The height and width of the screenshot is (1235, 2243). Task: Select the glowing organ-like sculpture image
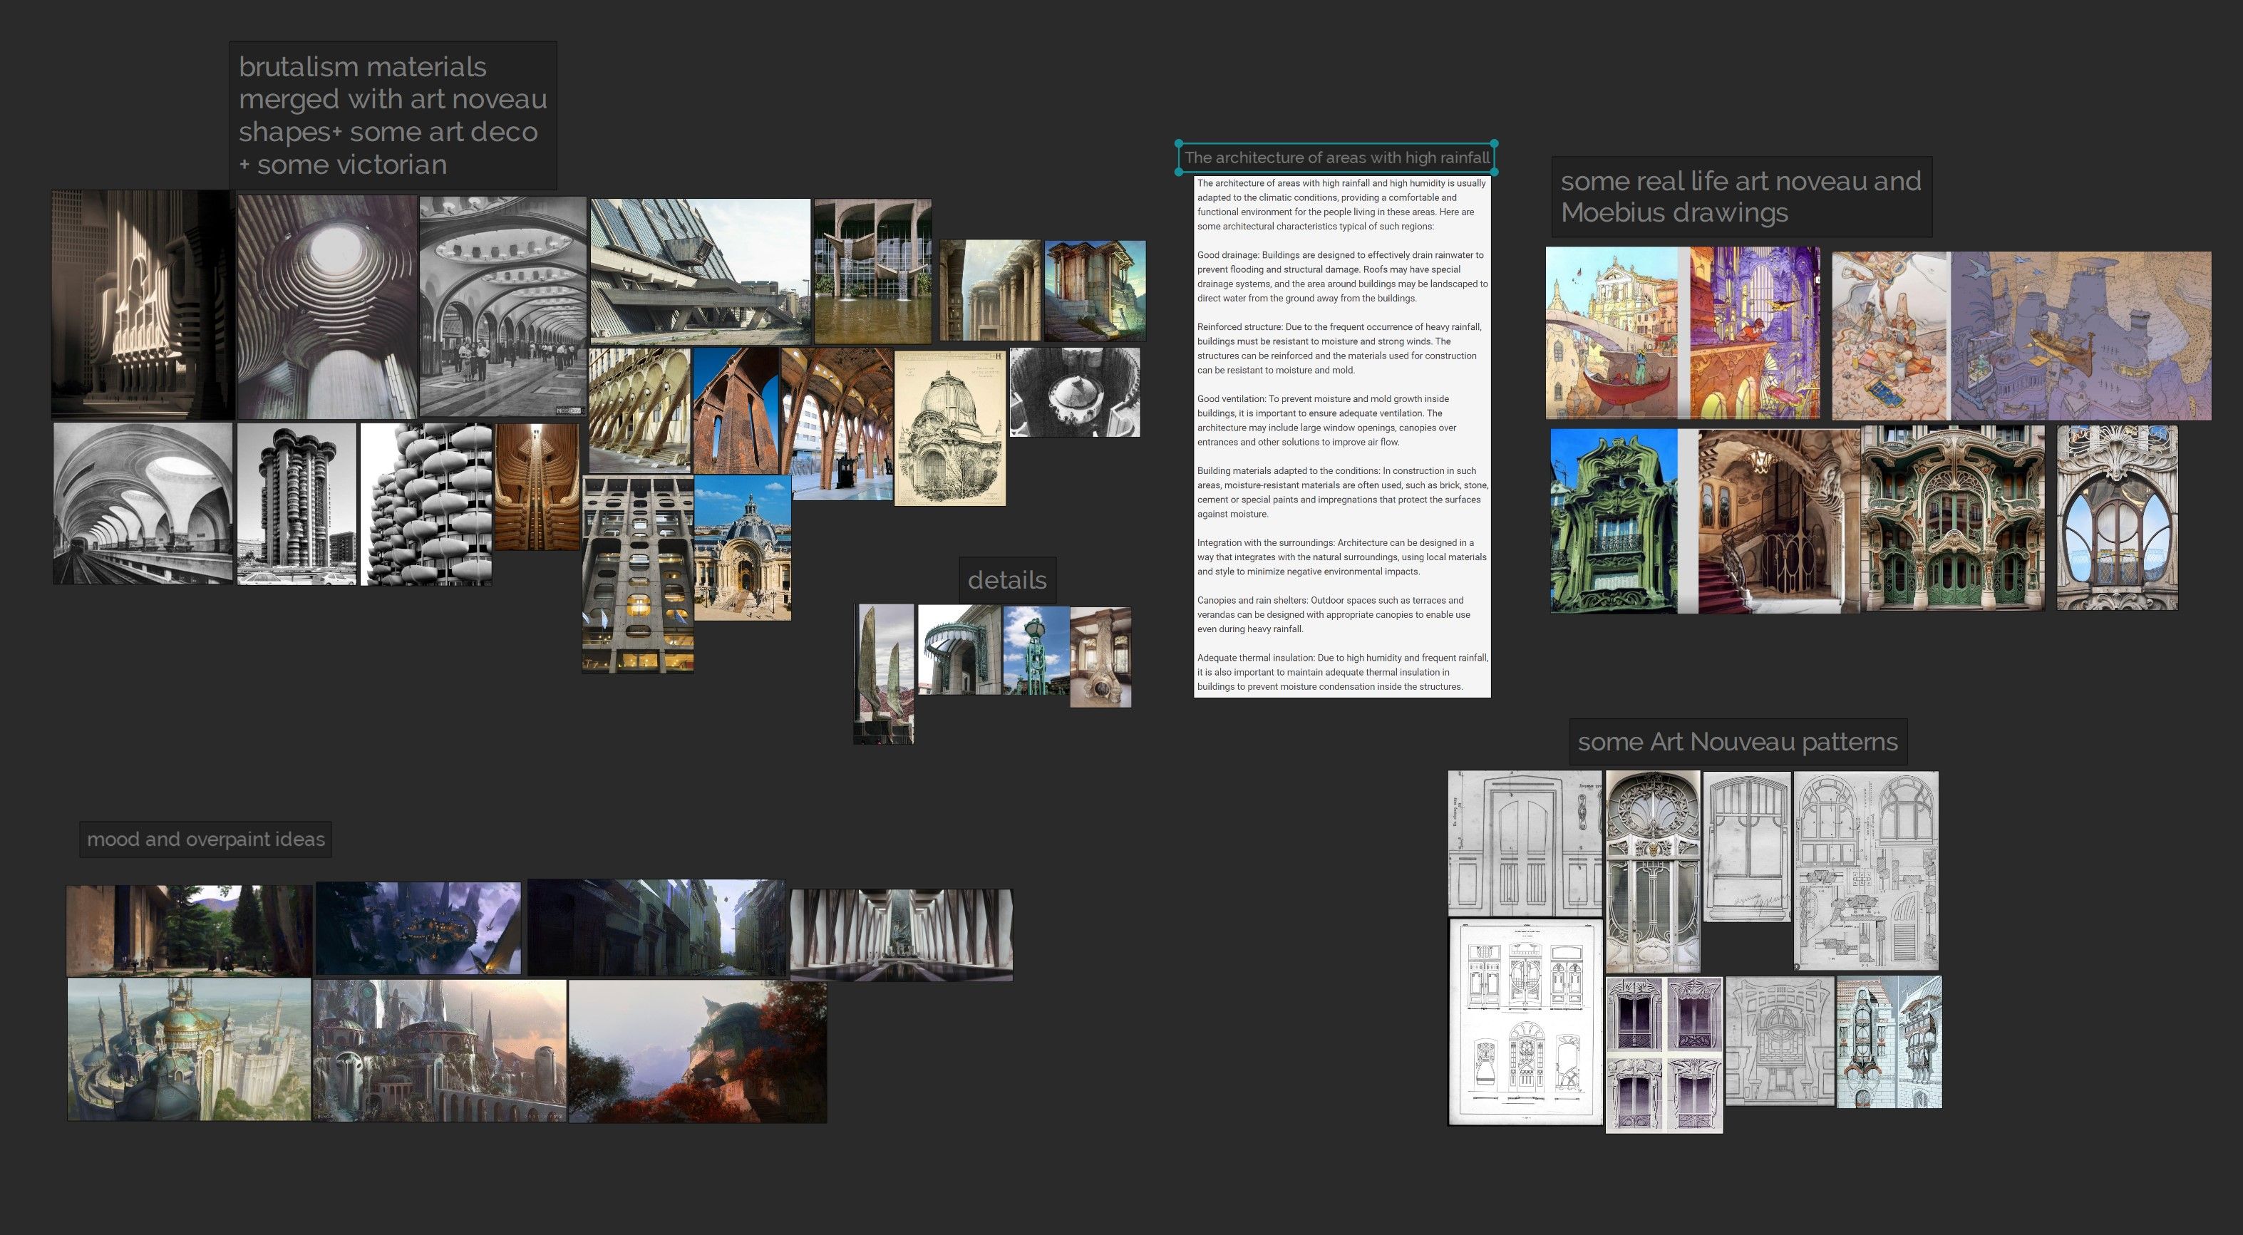(x=141, y=304)
